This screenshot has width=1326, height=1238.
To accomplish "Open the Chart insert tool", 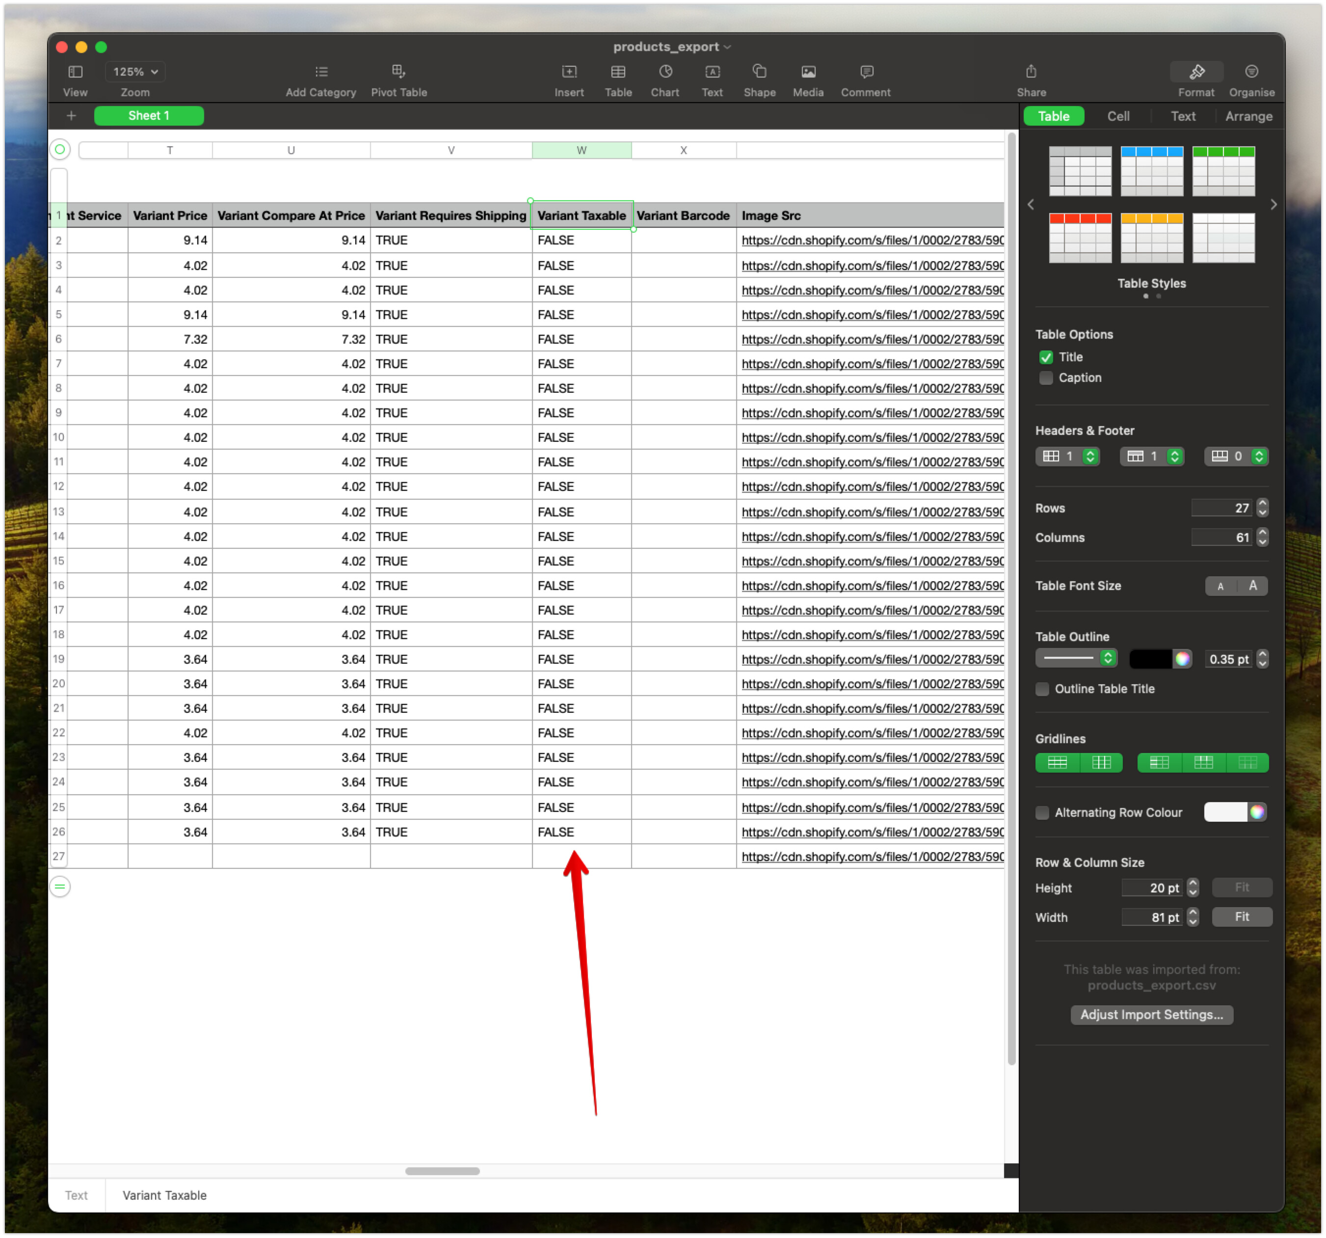I will pos(664,72).
